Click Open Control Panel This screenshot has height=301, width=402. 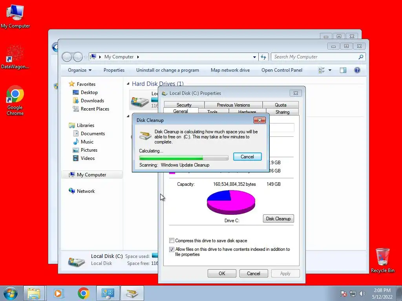point(282,70)
